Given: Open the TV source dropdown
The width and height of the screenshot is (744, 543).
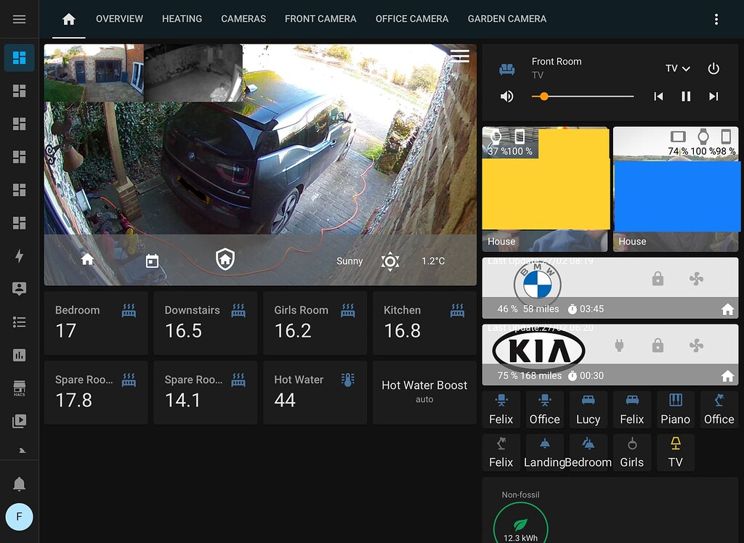Looking at the screenshot, I should point(677,68).
